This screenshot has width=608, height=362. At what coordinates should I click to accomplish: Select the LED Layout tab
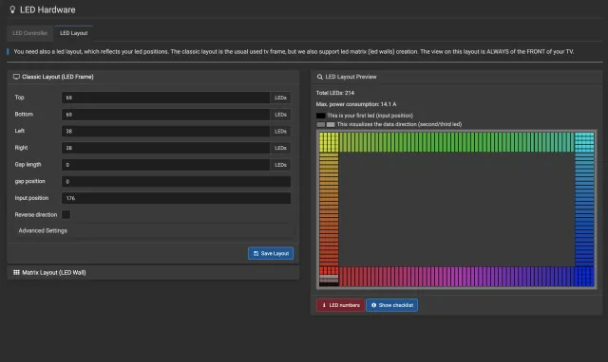[74, 33]
